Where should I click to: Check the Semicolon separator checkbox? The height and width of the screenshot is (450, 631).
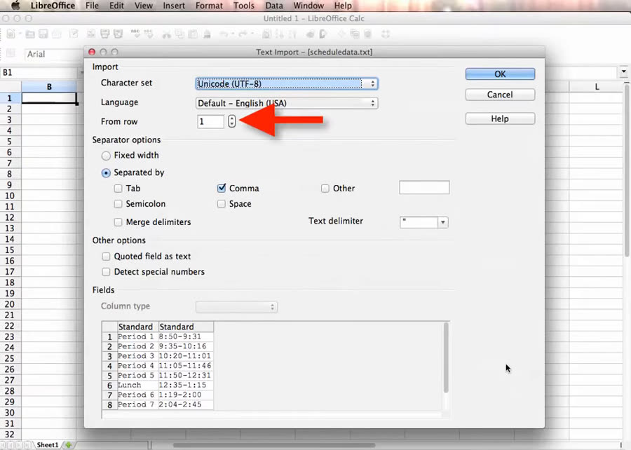click(118, 204)
